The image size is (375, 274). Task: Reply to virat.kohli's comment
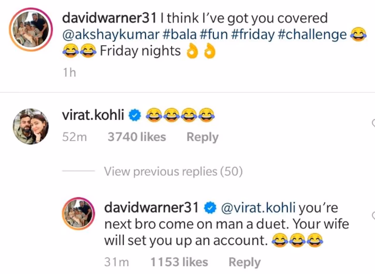pyautogui.click(x=202, y=137)
